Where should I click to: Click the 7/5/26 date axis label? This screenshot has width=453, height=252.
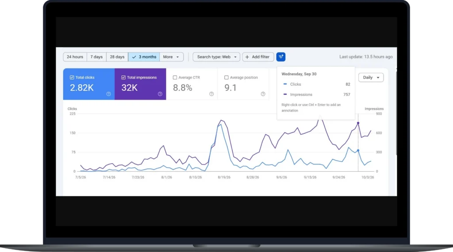click(x=81, y=177)
